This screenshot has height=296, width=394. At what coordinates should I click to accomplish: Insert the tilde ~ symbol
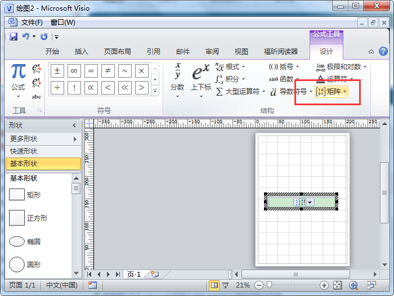click(x=124, y=71)
